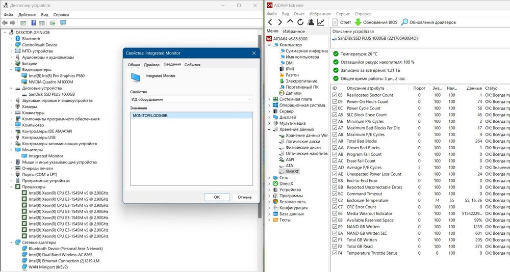This screenshot has width=510, height=272.
Task: Switch to Избранное tab in AIDA64 panel
Action: [294, 32]
